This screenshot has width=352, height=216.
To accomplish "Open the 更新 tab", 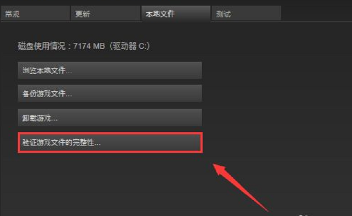I will (106, 14).
